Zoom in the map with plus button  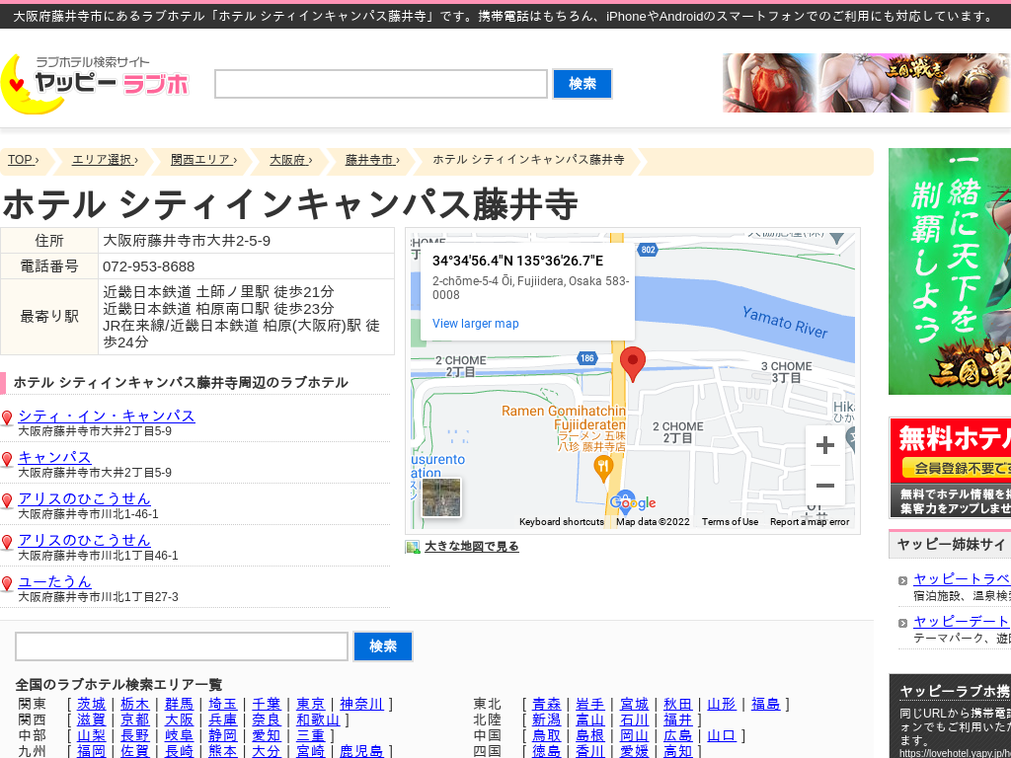(825, 445)
